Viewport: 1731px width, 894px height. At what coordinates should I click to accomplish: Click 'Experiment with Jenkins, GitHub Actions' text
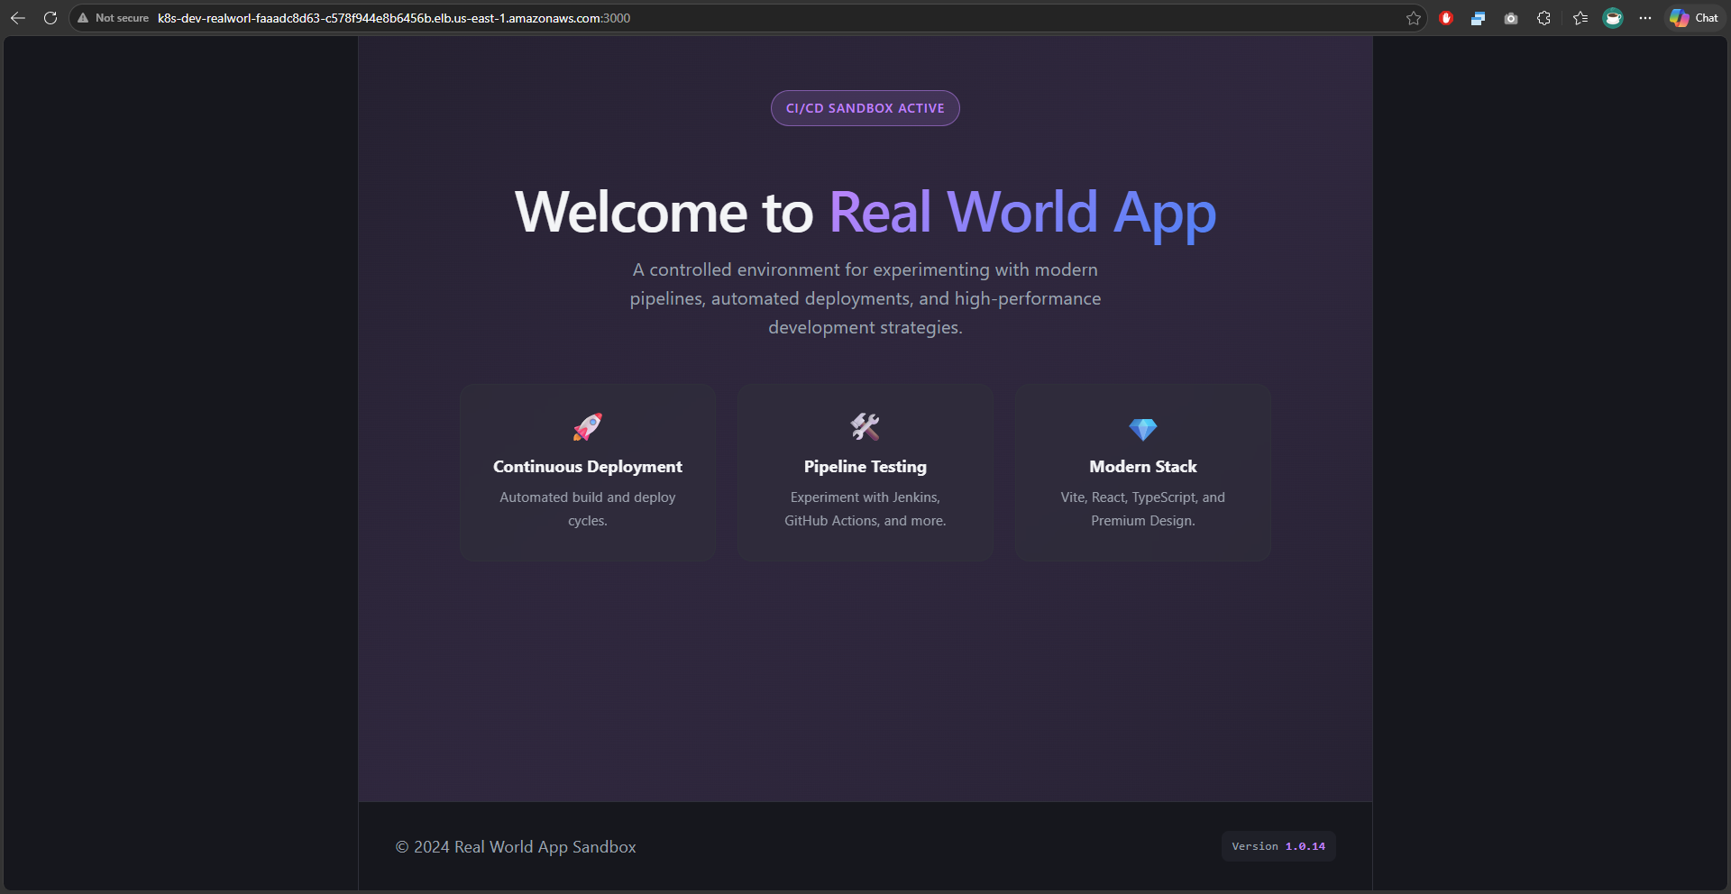(x=865, y=509)
